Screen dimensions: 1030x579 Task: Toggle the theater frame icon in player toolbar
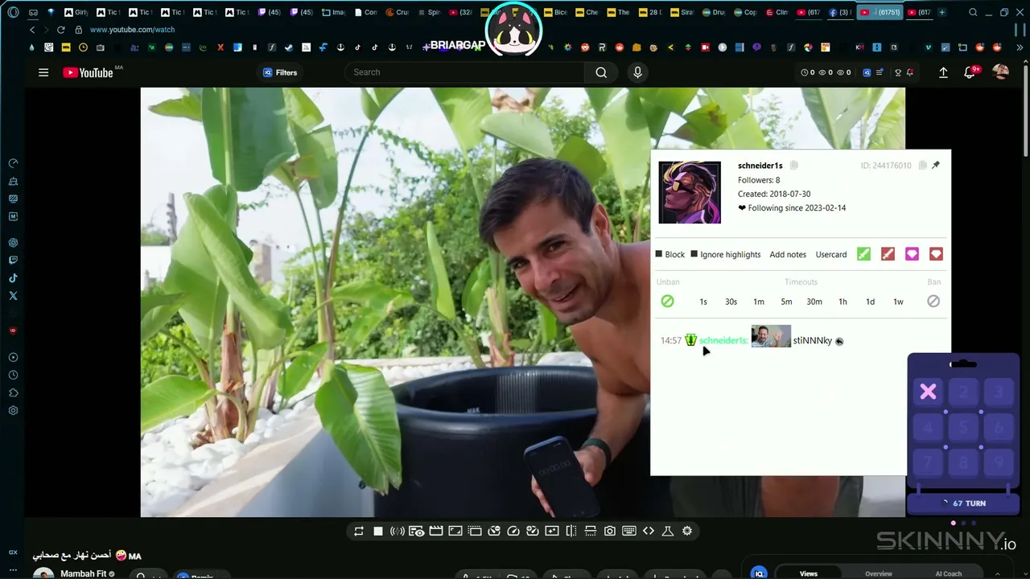[x=455, y=531]
